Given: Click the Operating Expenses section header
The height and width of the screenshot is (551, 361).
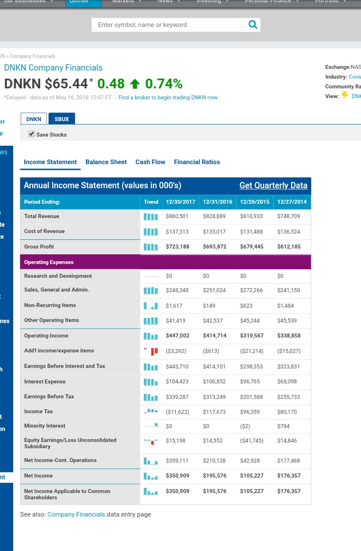Looking at the screenshot, I should tap(166, 262).
